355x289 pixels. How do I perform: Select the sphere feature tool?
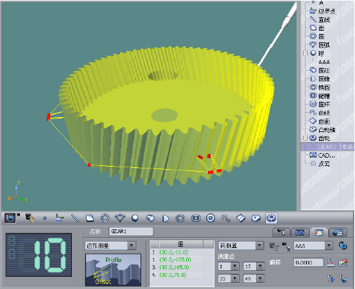[135, 218]
